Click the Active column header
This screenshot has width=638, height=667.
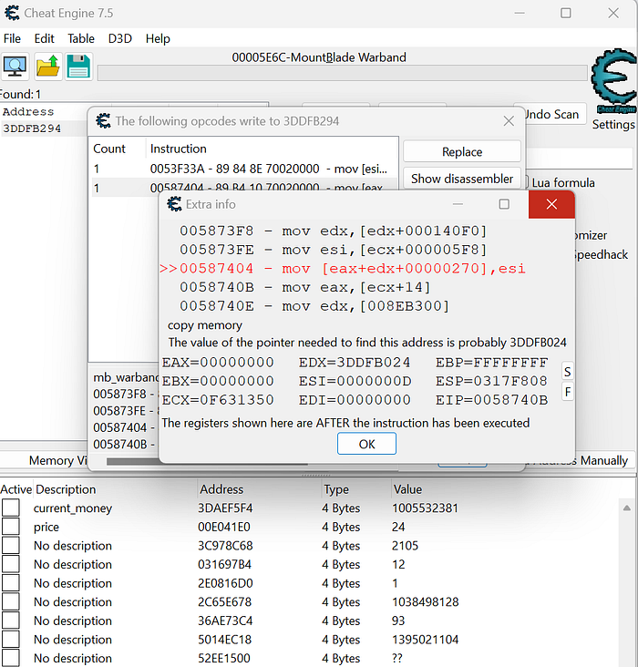click(16, 489)
